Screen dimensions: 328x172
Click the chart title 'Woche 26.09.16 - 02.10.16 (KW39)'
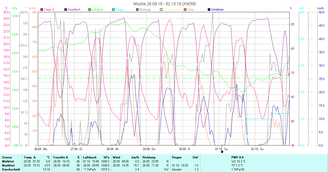coord(165,4)
